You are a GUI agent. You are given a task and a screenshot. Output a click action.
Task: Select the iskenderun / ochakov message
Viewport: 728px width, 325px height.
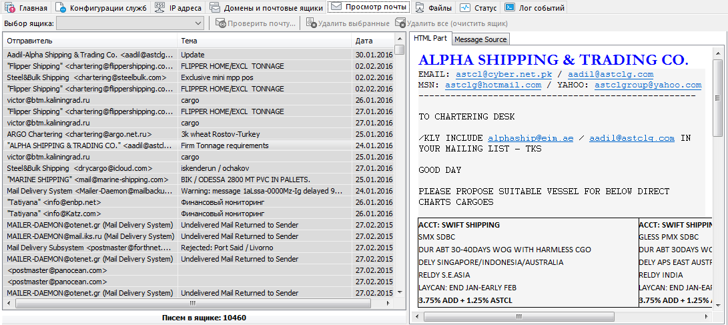tap(199, 169)
